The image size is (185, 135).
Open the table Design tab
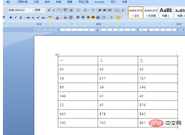tap(113, 2)
